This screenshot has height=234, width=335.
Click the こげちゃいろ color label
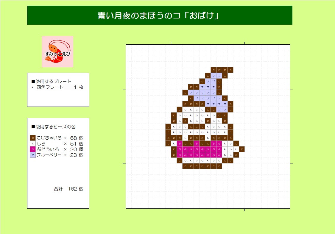pos(49,138)
